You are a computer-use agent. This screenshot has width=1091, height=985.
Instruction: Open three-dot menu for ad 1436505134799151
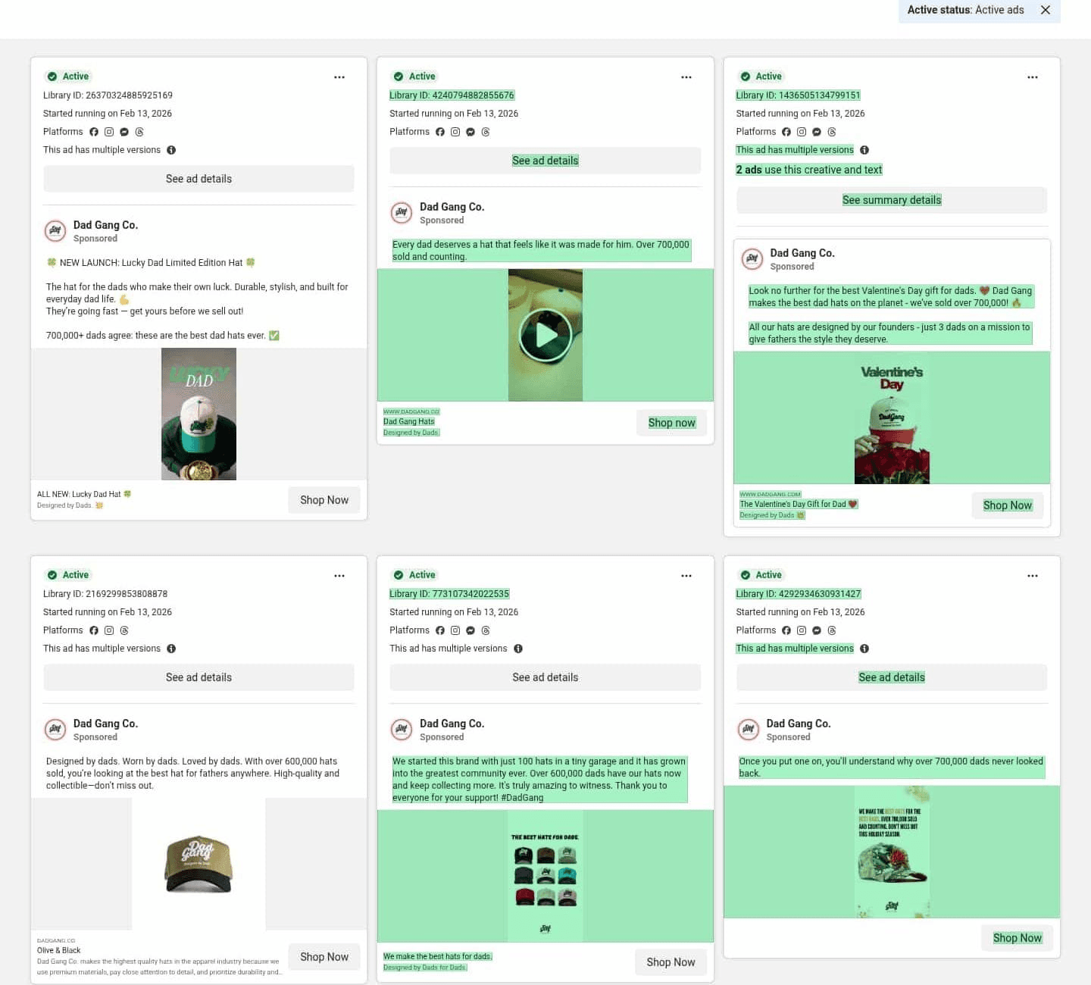tap(1033, 77)
